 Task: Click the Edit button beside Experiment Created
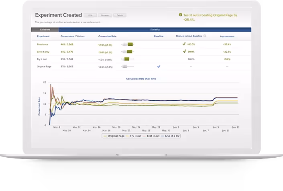tap(90, 15)
